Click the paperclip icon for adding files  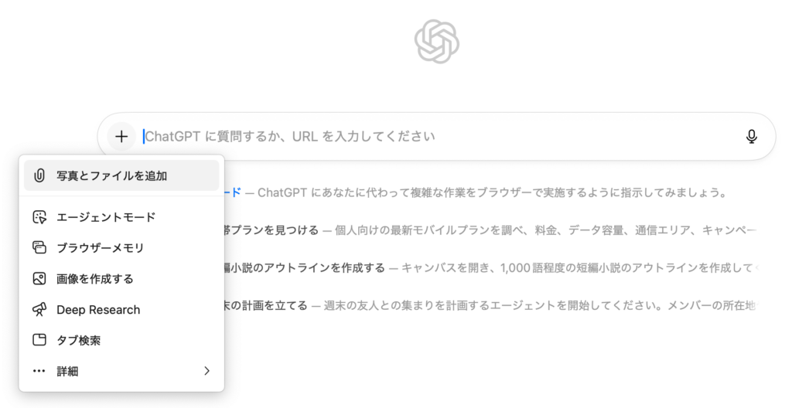pos(39,176)
